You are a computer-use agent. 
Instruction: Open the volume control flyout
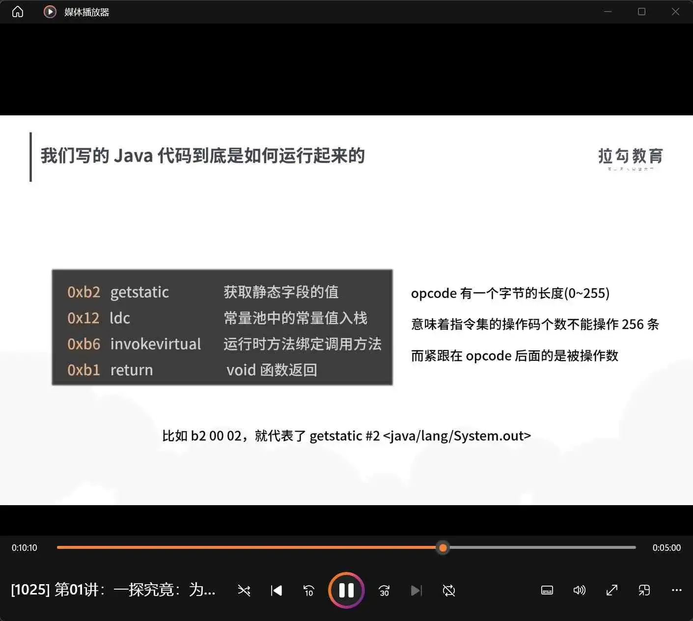point(579,591)
